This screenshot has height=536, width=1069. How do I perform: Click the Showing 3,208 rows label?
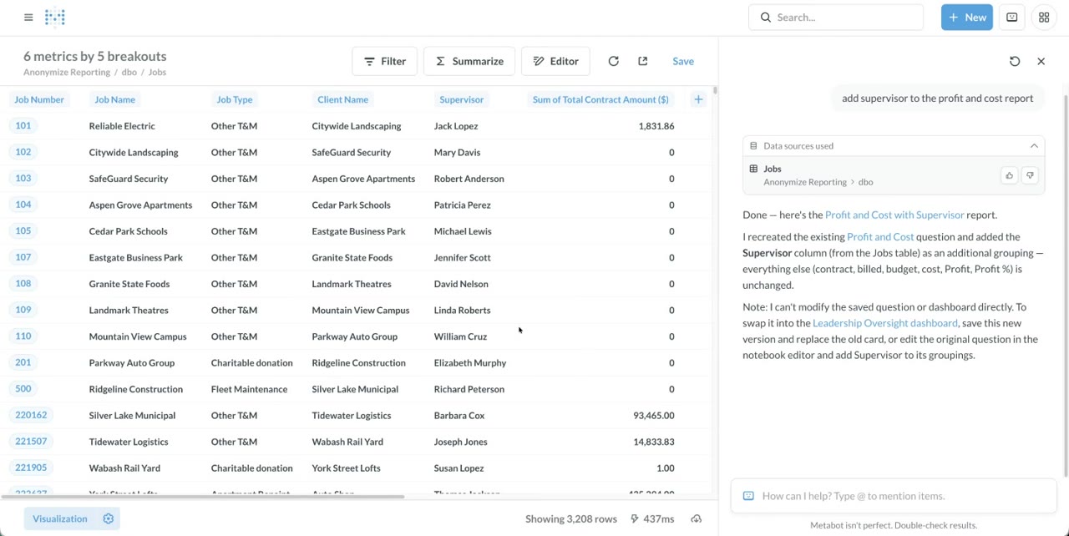point(571,518)
